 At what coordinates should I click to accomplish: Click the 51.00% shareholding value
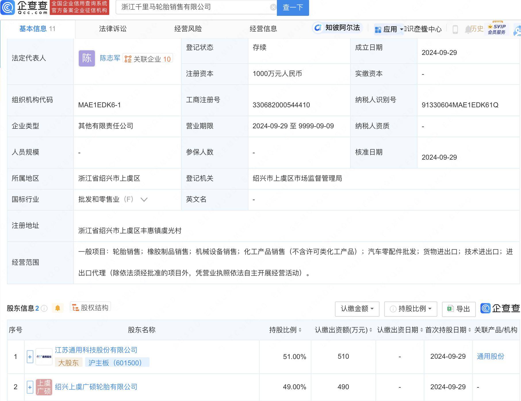294,357
